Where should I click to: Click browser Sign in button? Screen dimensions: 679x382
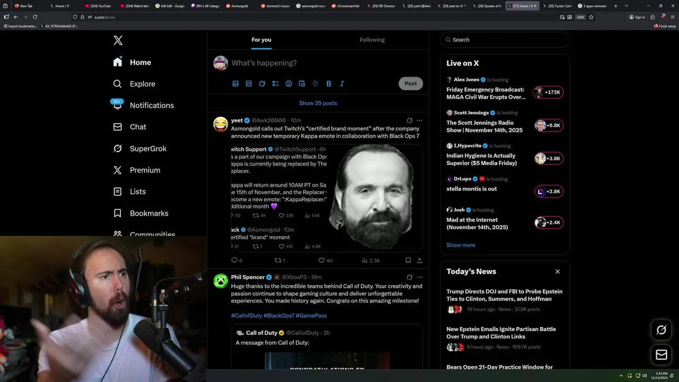(x=637, y=17)
